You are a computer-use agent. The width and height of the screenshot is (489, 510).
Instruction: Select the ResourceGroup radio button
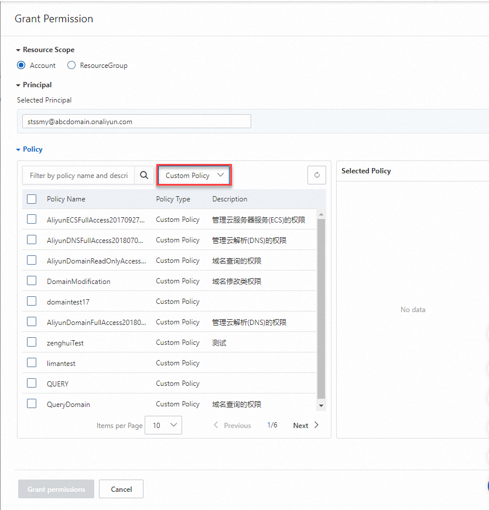(71, 66)
